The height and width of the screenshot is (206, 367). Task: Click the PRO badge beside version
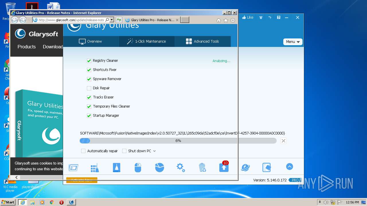(295, 180)
